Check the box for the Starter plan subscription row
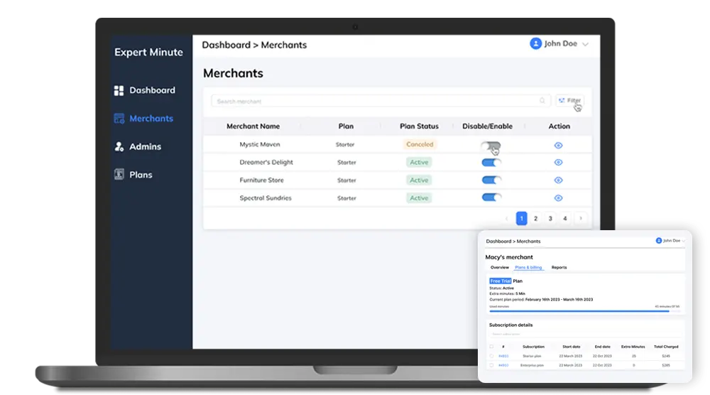 tap(491, 356)
